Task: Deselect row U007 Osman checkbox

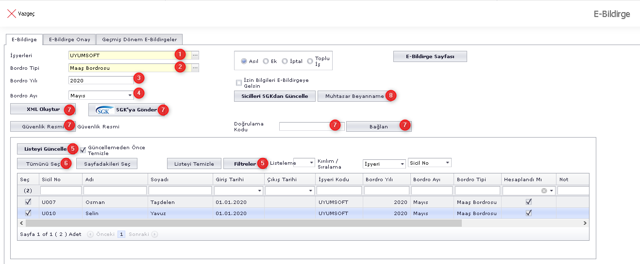Action: pos(28,202)
